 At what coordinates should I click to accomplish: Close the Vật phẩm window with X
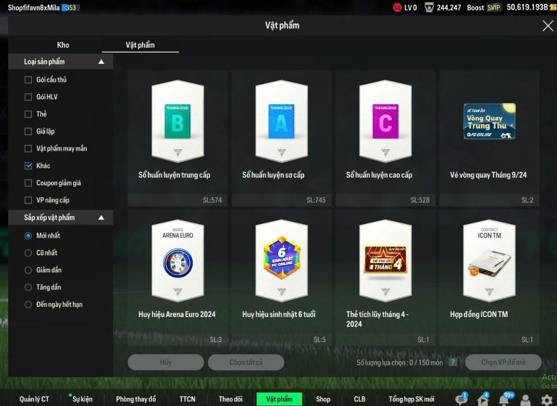click(x=547, y=26)
